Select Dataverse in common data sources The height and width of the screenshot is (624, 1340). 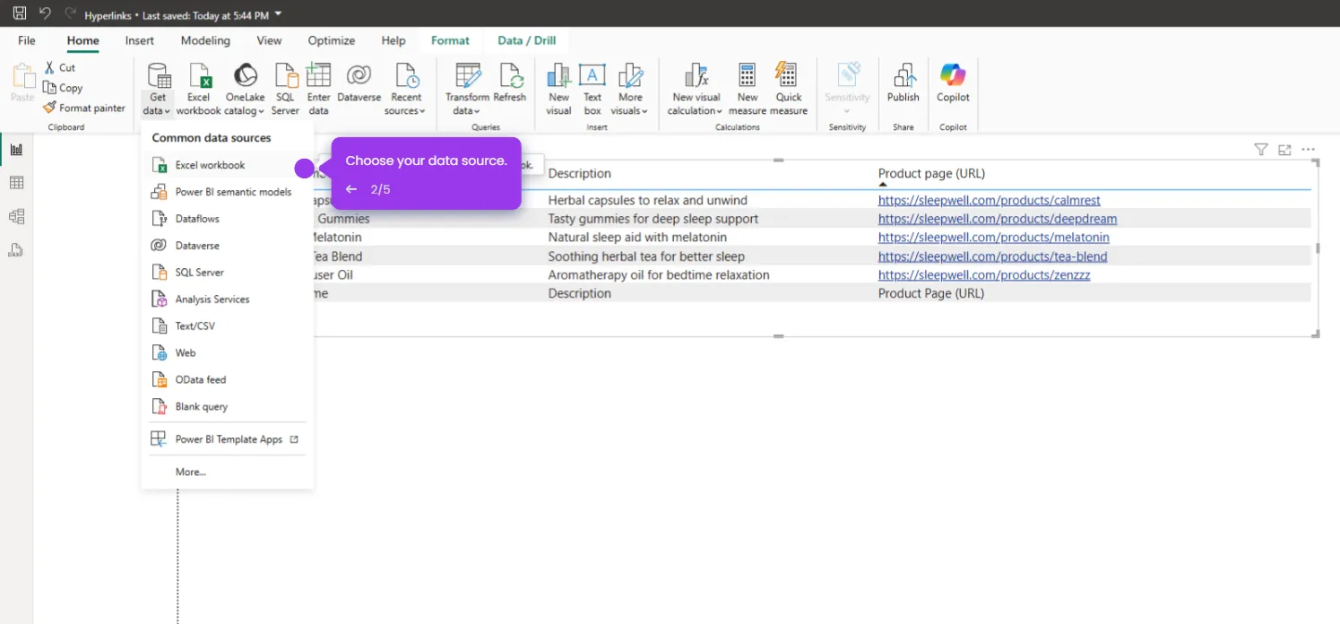(x=227, y=246)
